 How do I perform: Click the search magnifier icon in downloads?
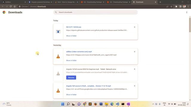(56, 12)
